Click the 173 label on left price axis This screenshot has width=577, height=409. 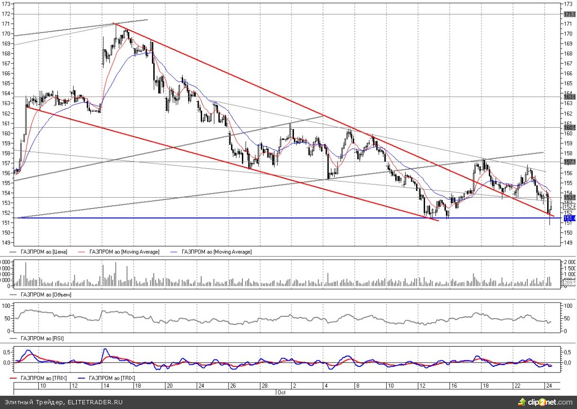7,4
